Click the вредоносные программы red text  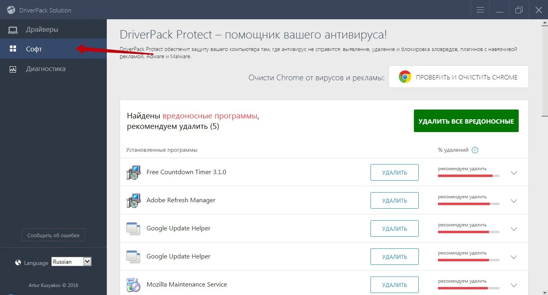pos(210,116)
